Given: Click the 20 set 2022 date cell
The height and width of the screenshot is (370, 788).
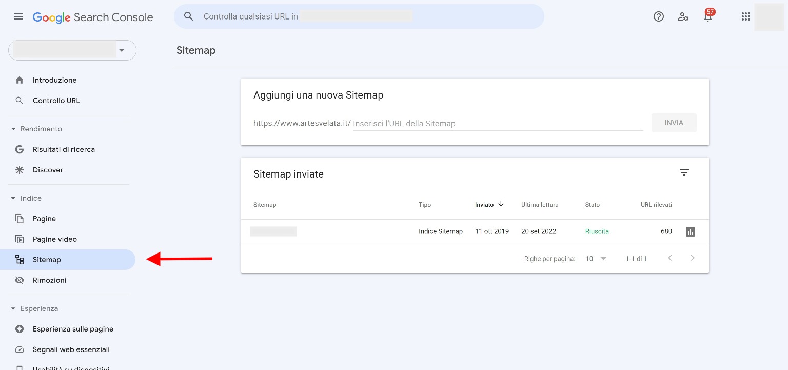Looking at the screenshot, I should [539, 231].
